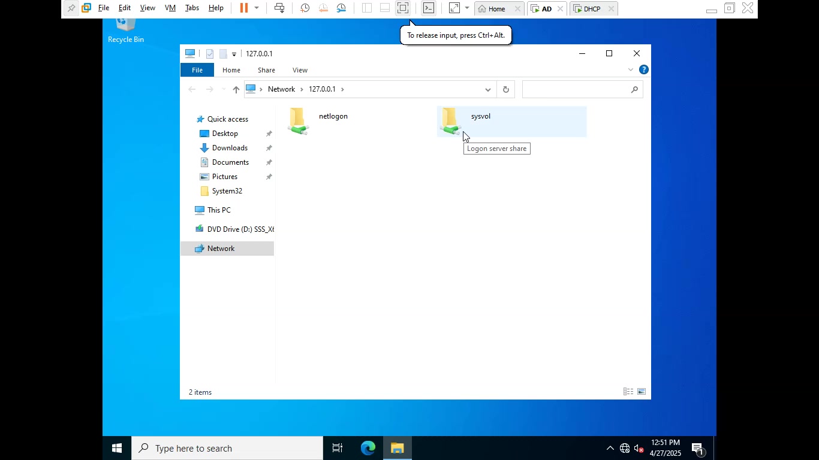The width and height of the screenshot is (819, 460).
Task: Click the 127.0.0.1 breadcrumb in address bar
Action: pyautogui.click(x=322, y=89)
